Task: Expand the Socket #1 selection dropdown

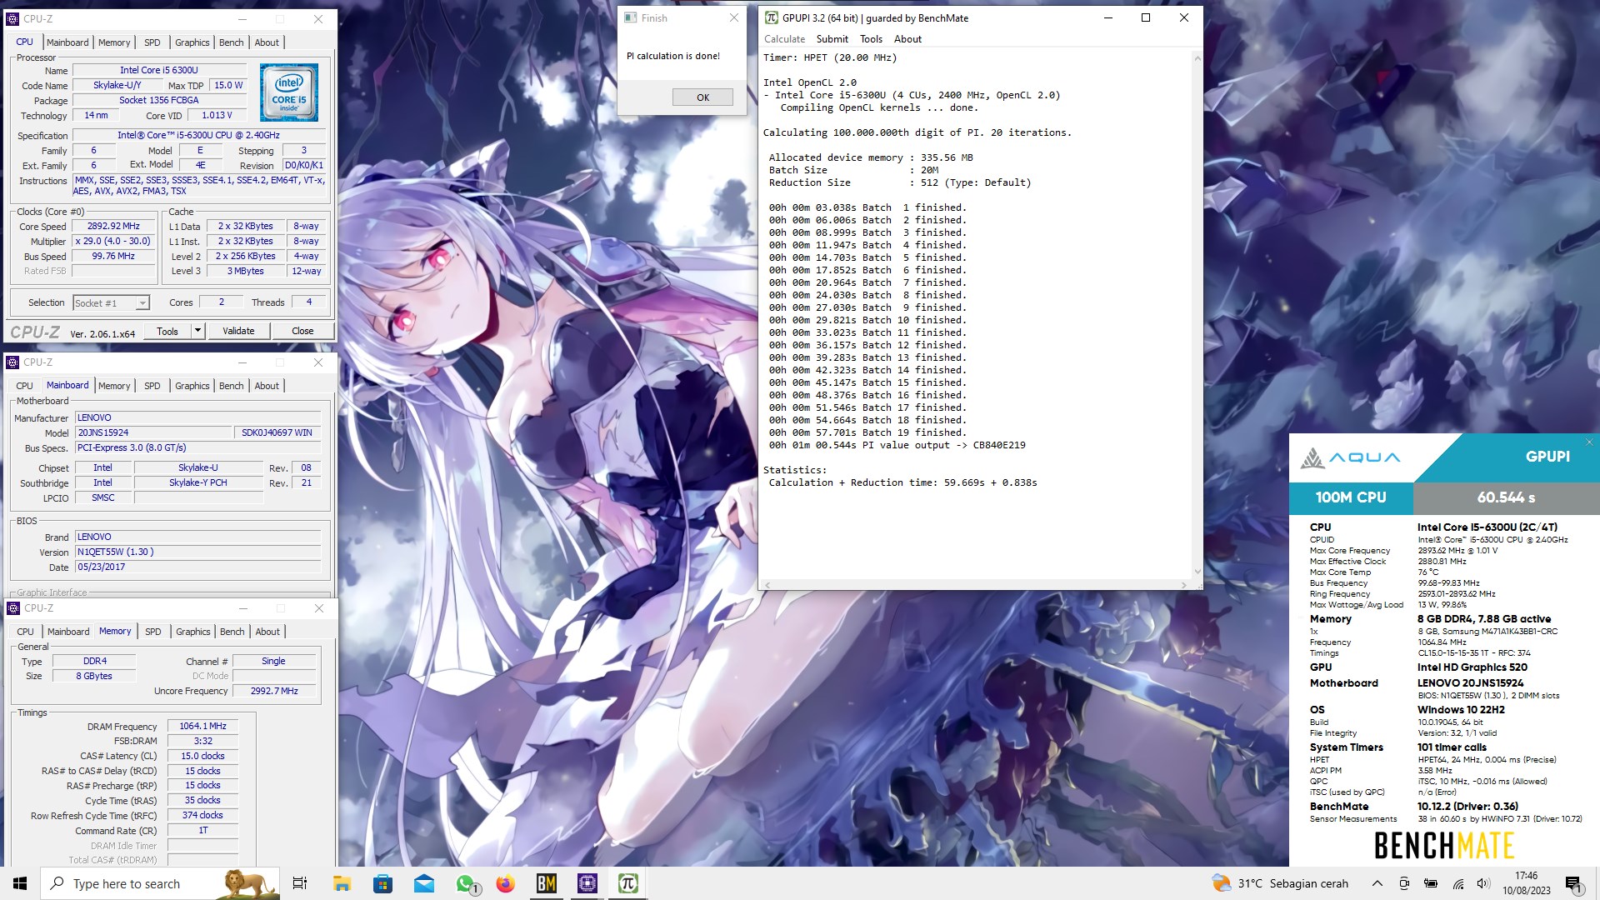Action: click(x=142, y=303)
